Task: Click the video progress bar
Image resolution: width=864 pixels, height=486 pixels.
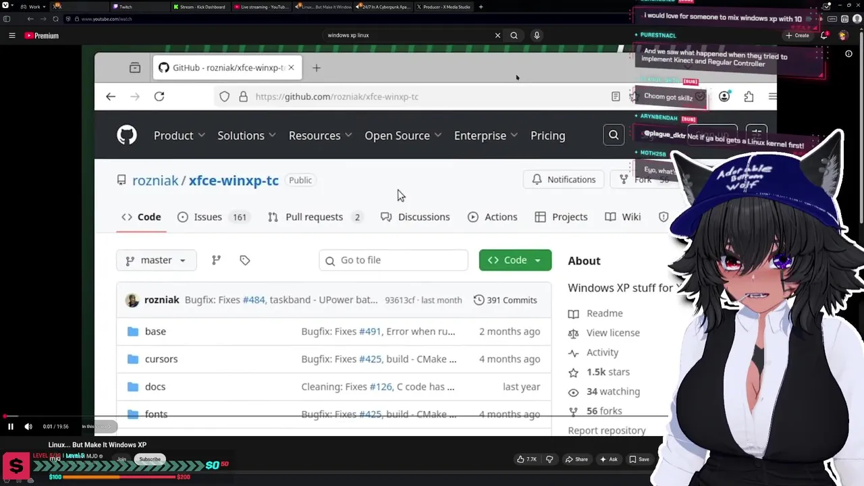Action: [x=334, y=416]
